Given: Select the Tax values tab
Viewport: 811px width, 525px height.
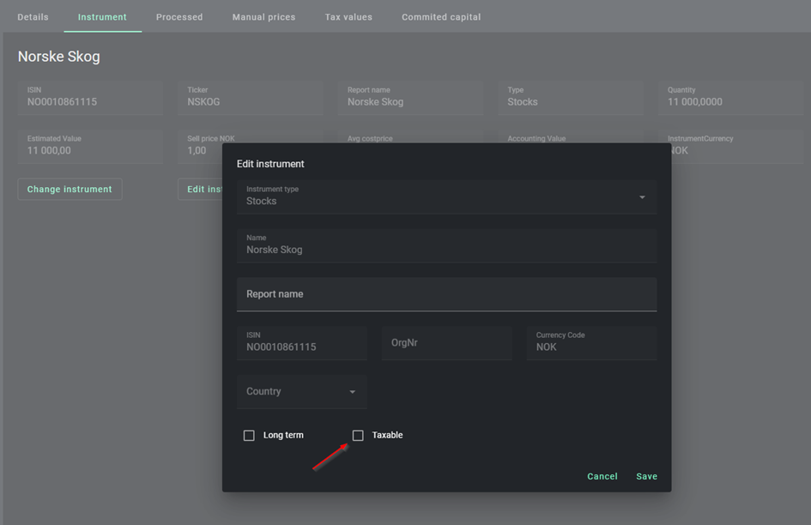Looking at the screenshot, I should click(x=348, y=17).
